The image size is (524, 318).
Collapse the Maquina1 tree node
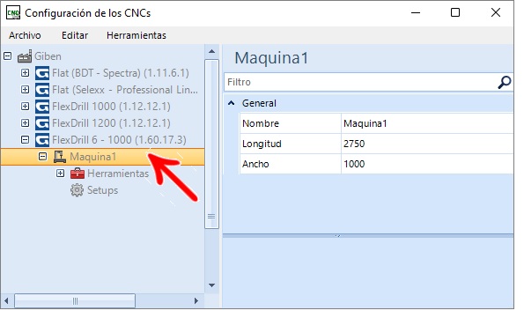tap(42, 156)
